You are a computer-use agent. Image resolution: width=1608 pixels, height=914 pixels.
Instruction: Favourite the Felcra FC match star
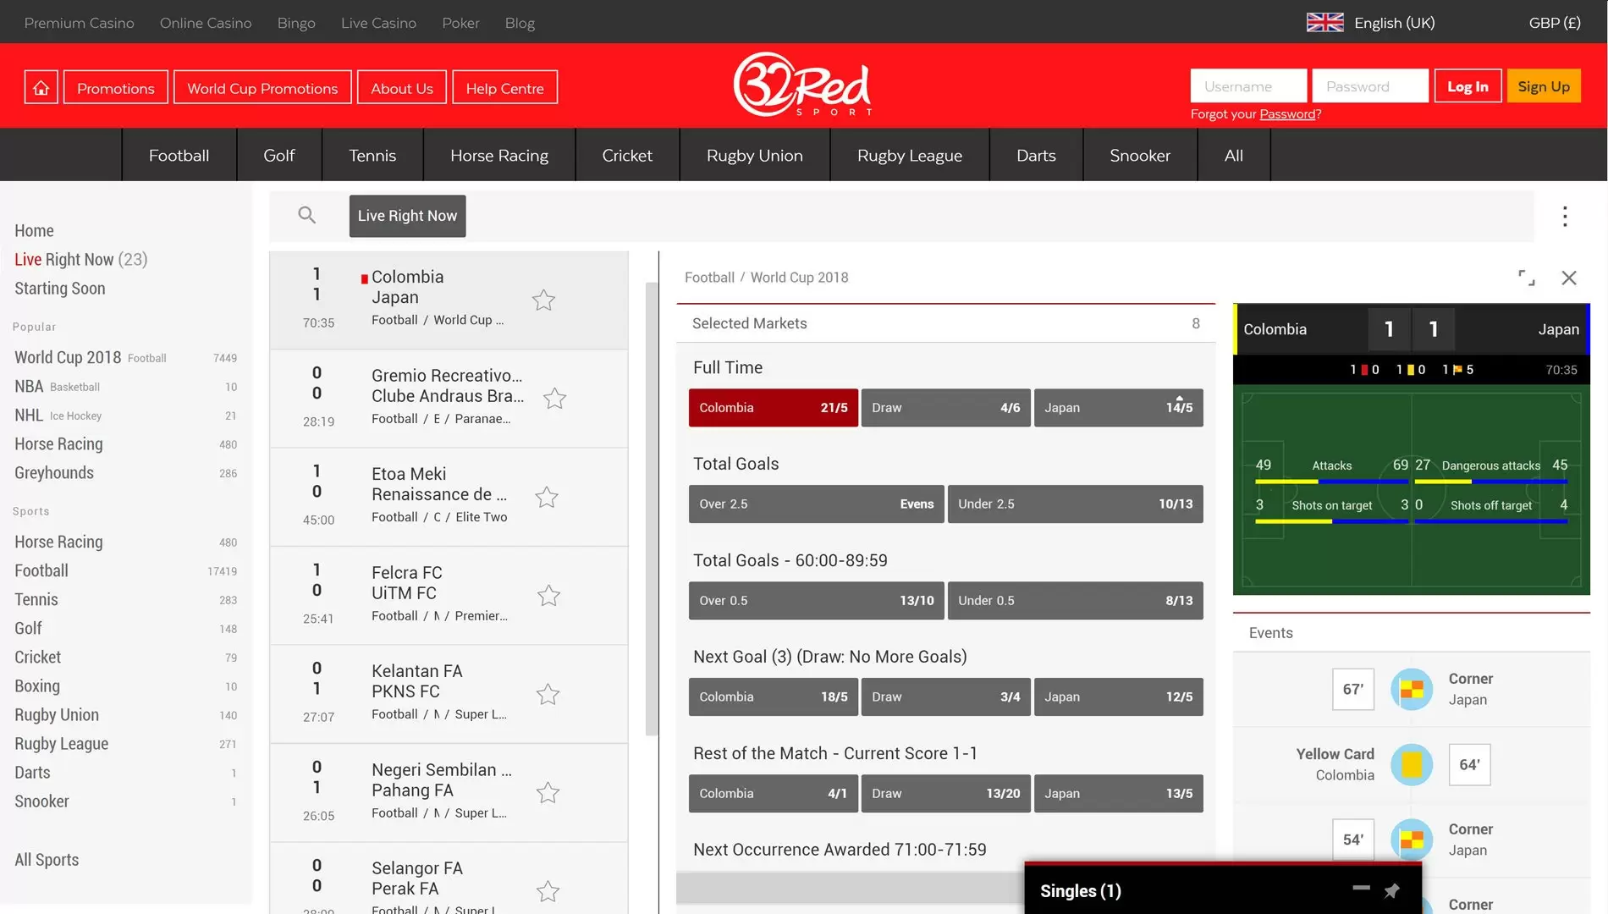[x=548, y=595]
